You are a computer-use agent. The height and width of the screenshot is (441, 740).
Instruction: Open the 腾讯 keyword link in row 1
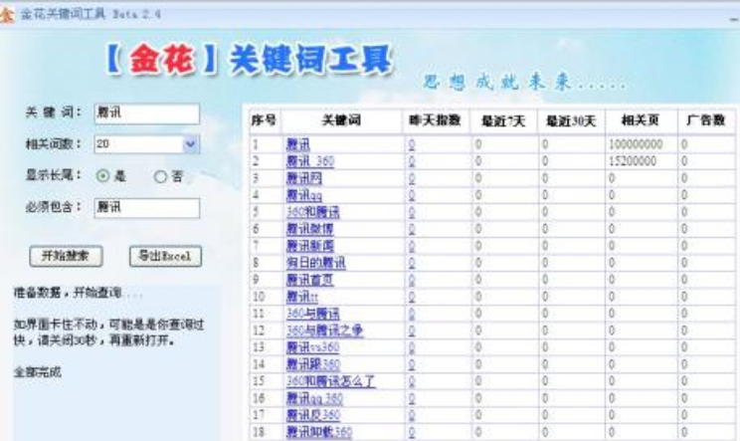[298, 144]
